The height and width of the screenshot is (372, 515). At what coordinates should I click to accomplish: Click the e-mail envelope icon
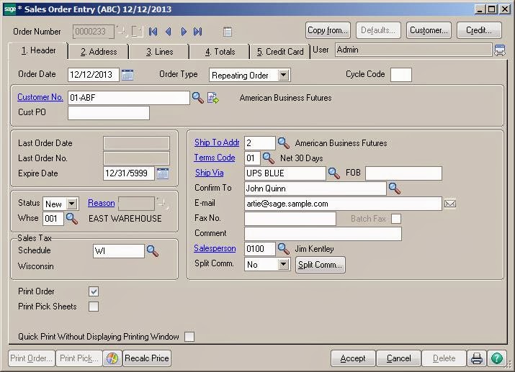tap(450, 204)
